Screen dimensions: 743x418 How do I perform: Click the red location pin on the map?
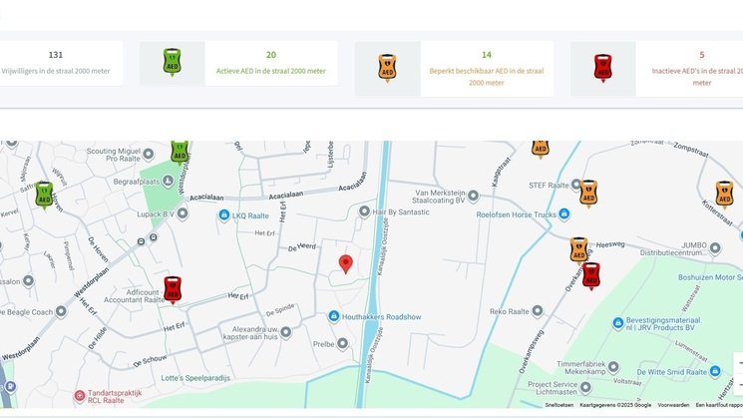(346, 263)
